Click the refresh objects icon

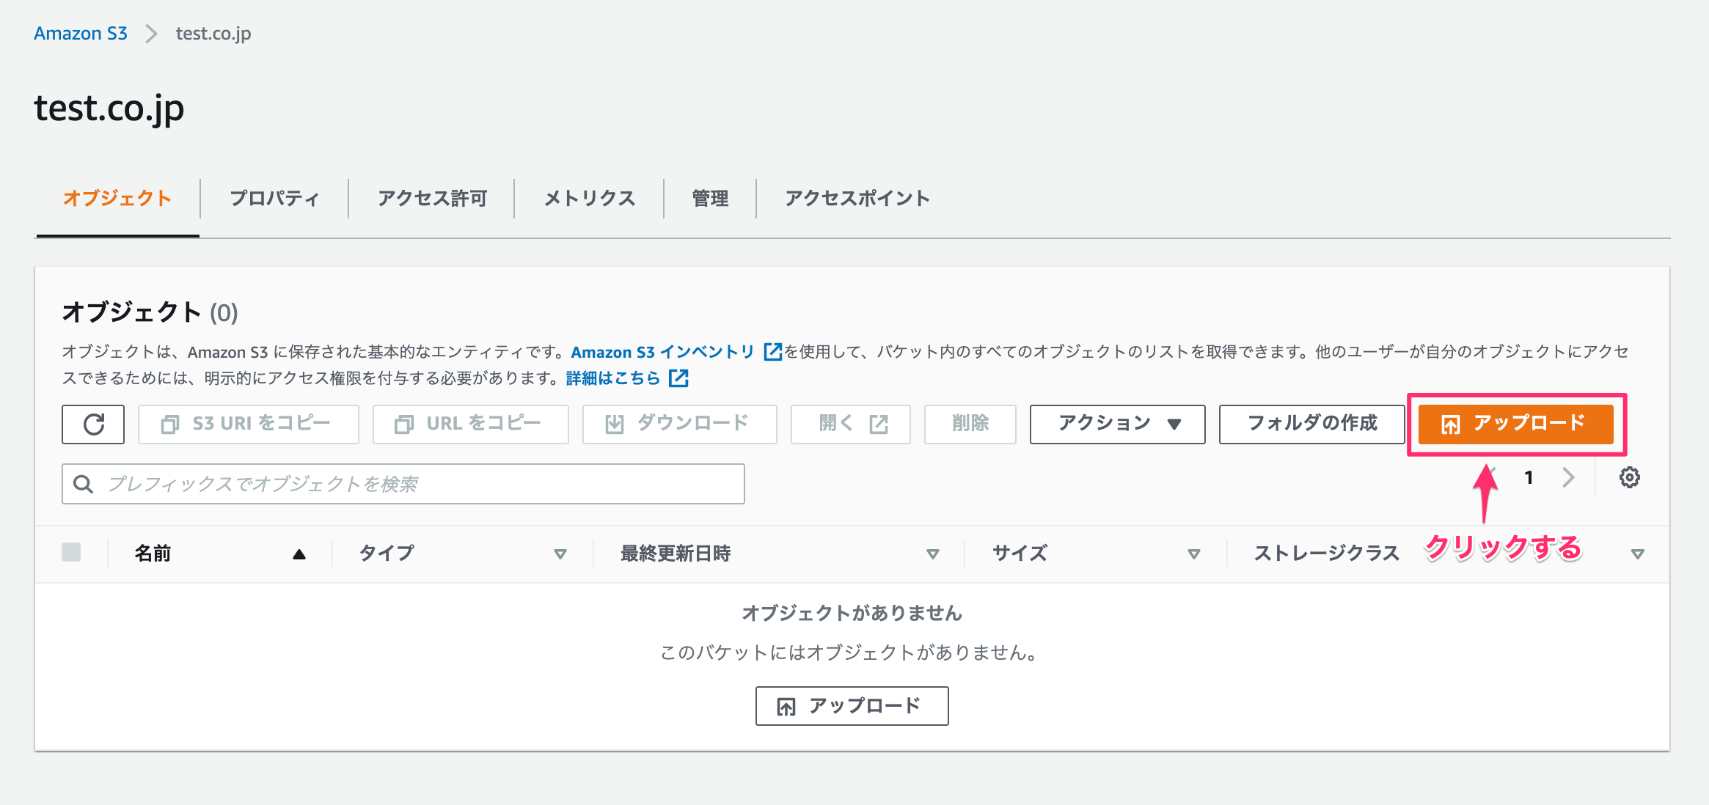coord(94,424)
